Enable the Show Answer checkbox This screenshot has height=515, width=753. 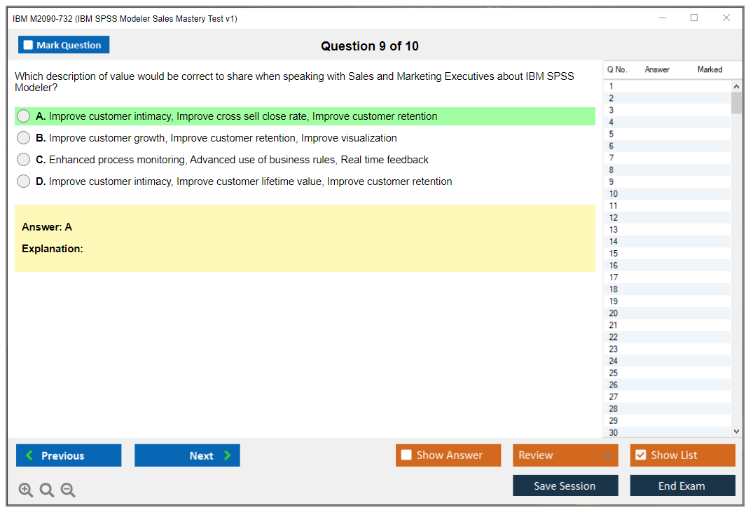coord(406,455)
